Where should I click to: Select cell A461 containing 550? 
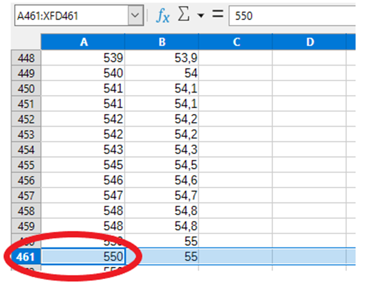coord(83,256)
